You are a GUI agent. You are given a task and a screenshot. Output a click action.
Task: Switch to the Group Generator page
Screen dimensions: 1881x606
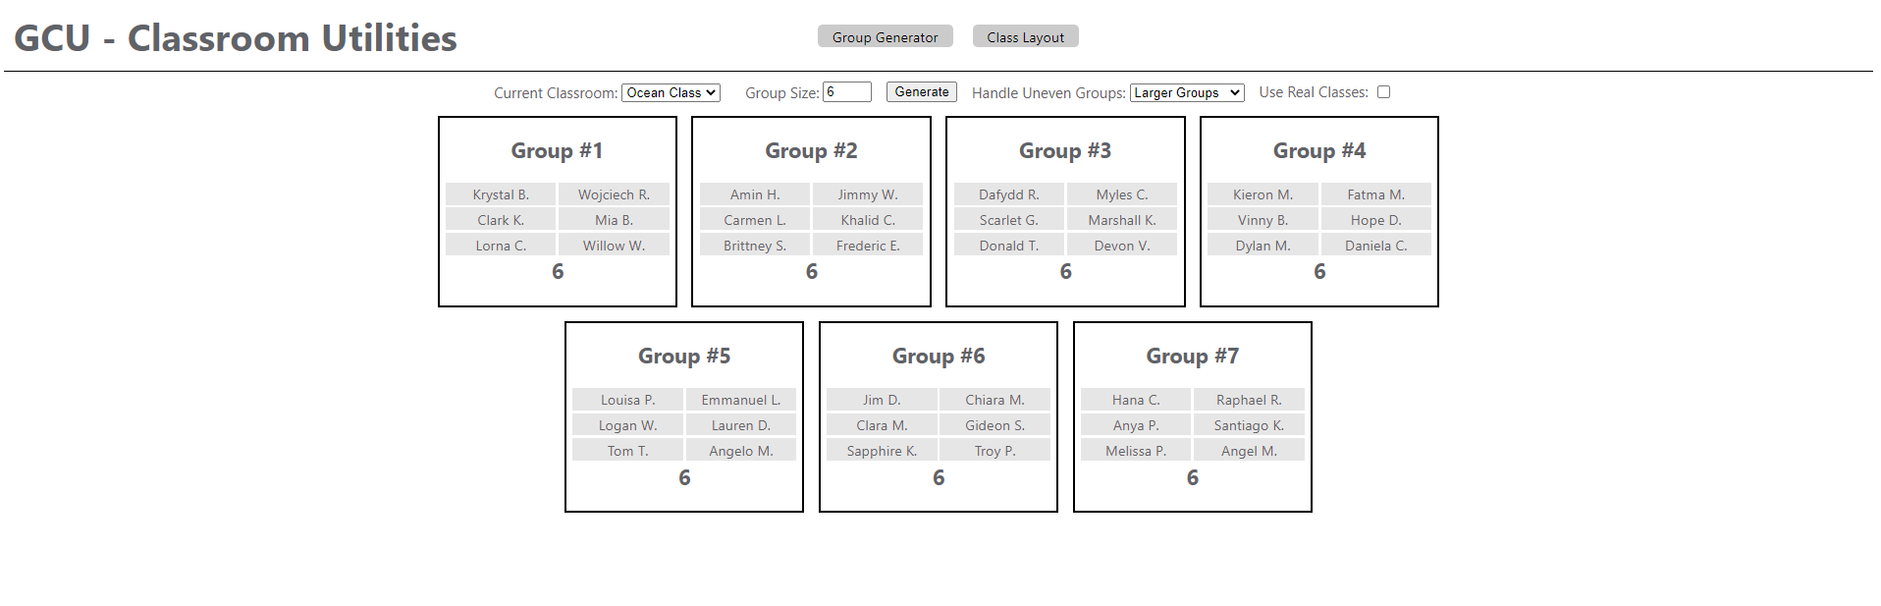click(885, 35)
